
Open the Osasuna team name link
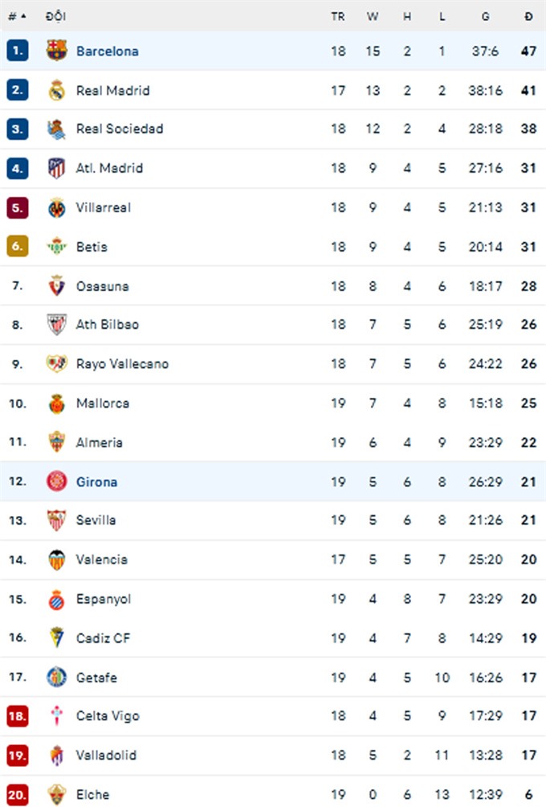tap(102, 286)
